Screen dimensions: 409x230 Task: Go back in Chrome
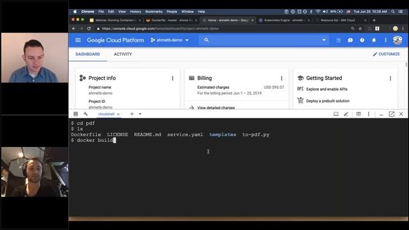coord(73,28)
